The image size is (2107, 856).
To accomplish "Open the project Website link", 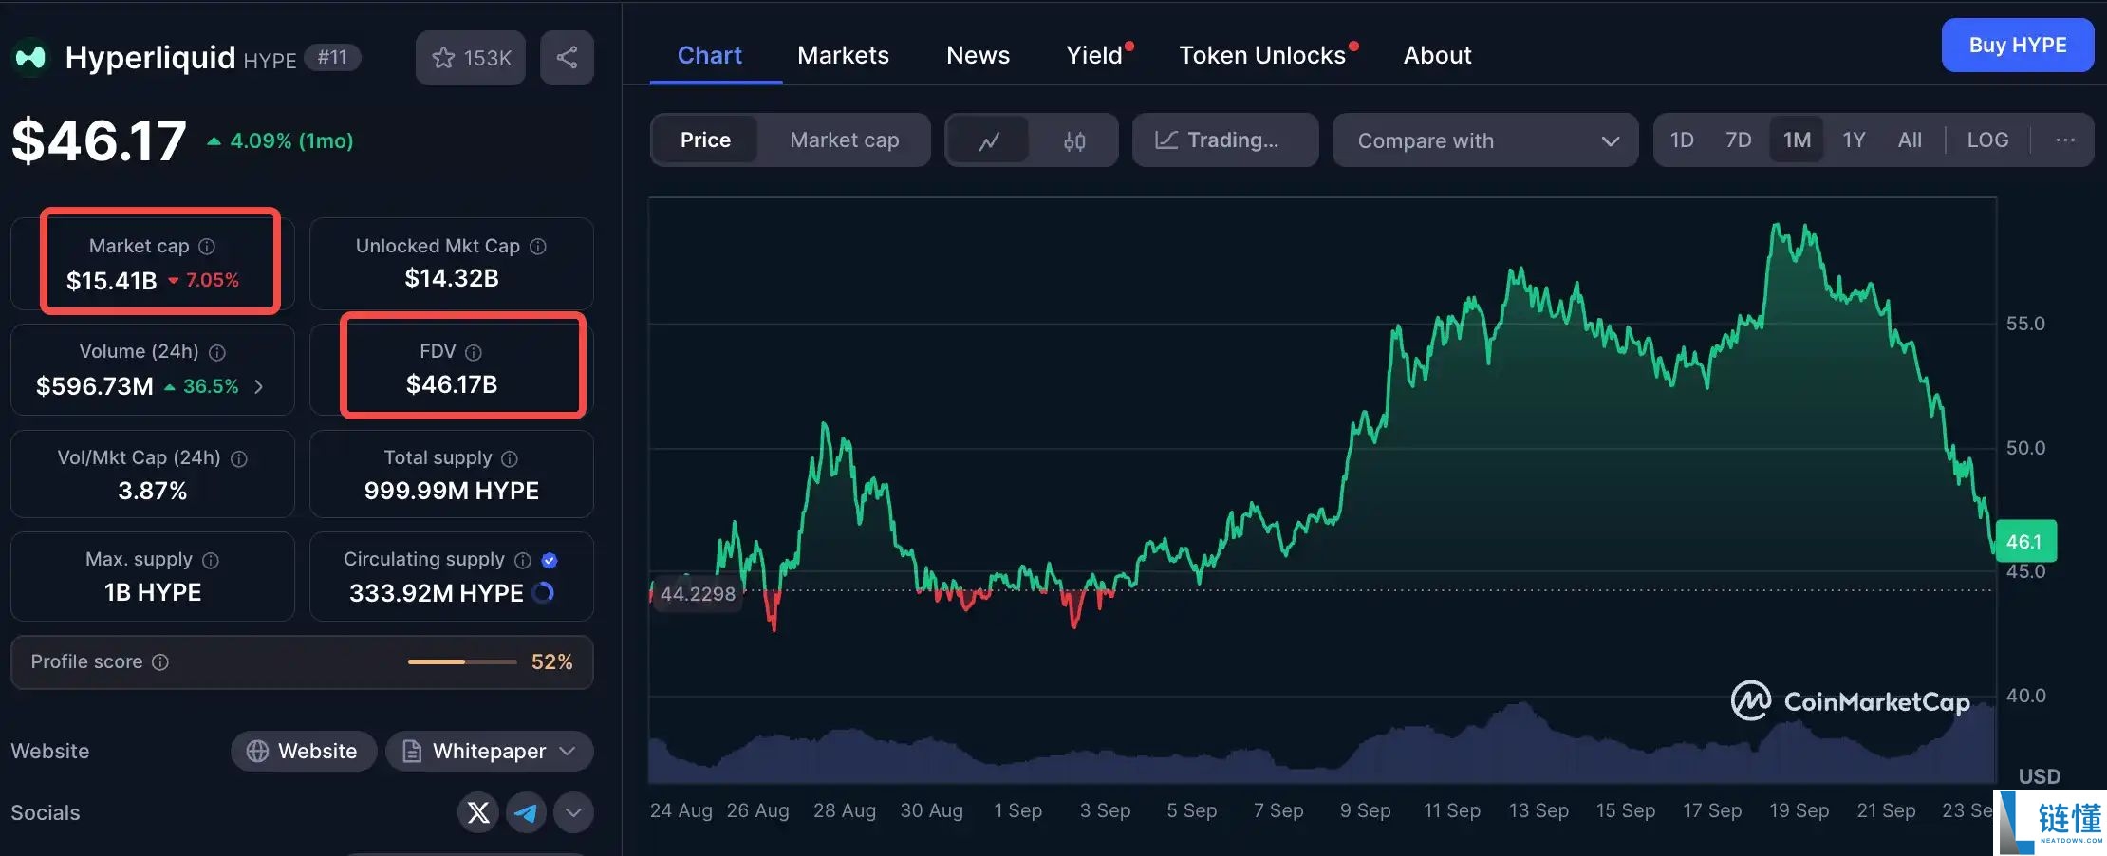I will 304,752.
